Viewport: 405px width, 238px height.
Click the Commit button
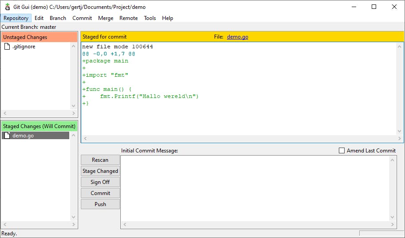pyautogui.click(x=100, y=193)
